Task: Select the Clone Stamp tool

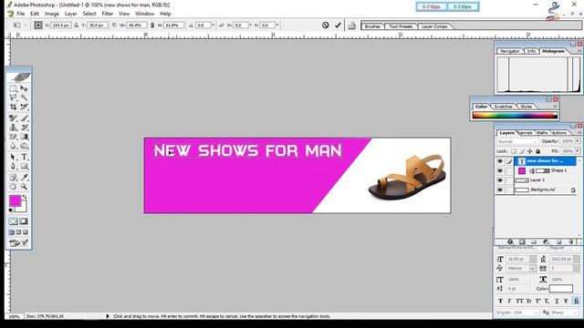Action: point(13,128)
